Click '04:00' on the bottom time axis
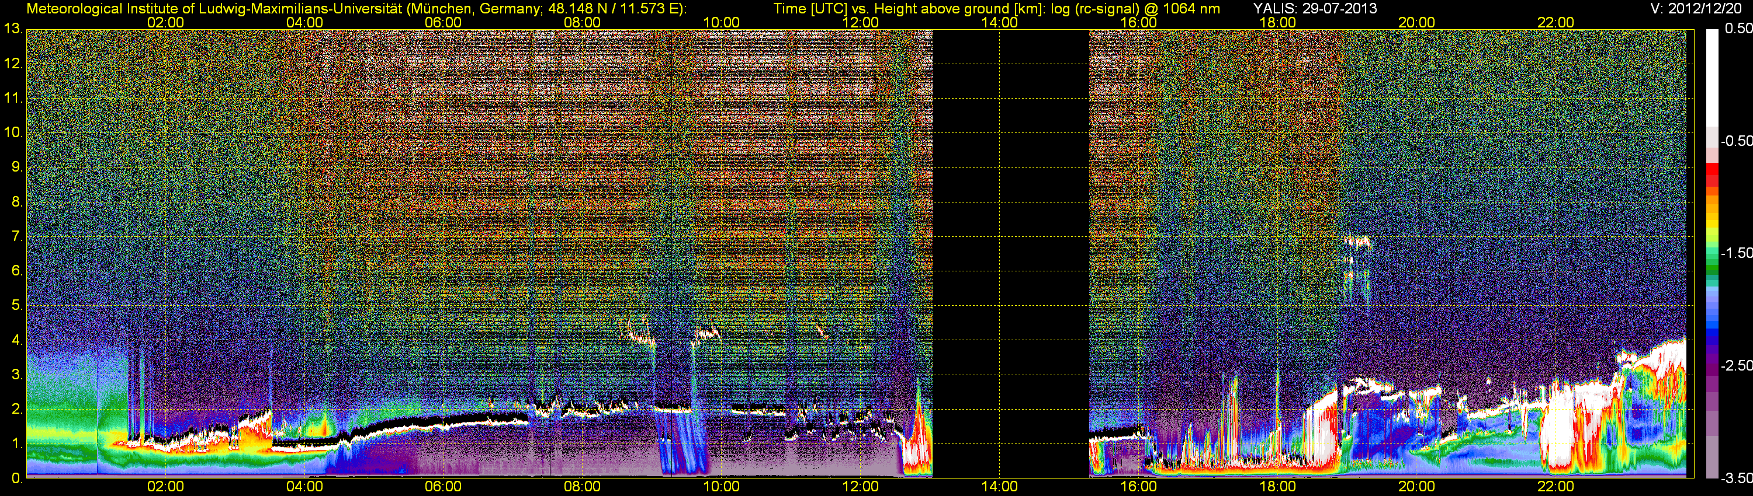This screenshot has height=496, width=1753. [x=304, y=487]
